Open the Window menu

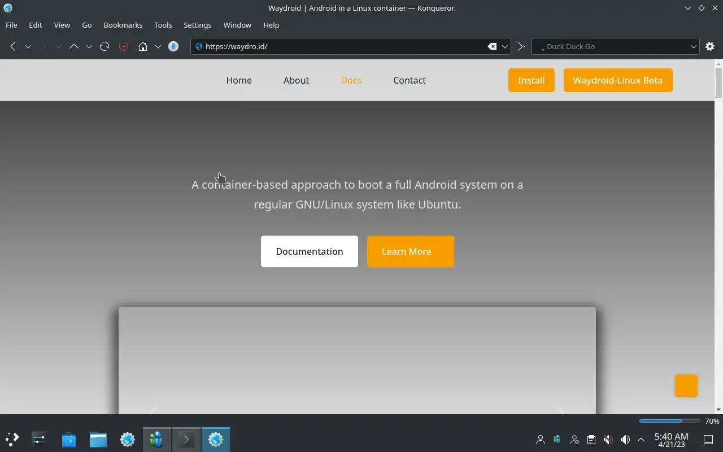[237, 25]
